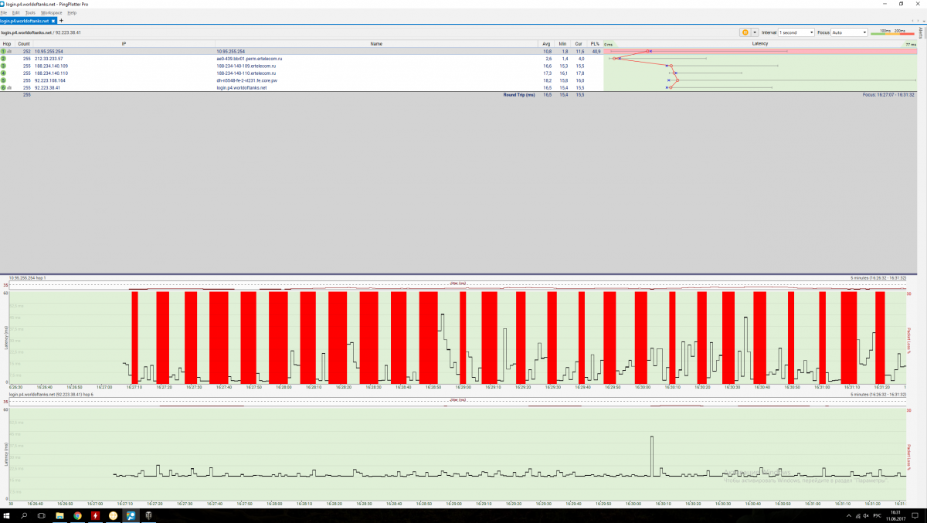Open dropdown arrow beside the pause button
927x523 pixels.
[x=755, y=32]
